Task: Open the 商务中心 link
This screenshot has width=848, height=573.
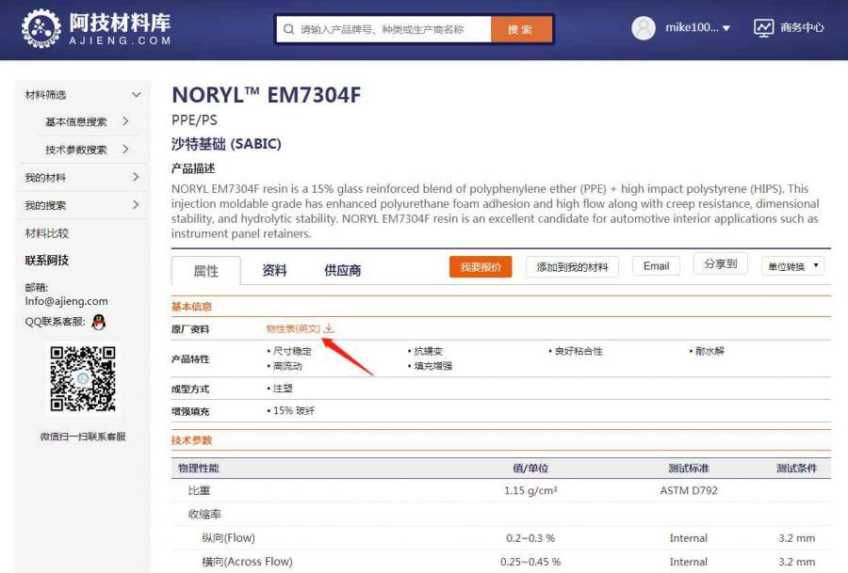Action: coord(802,27)
